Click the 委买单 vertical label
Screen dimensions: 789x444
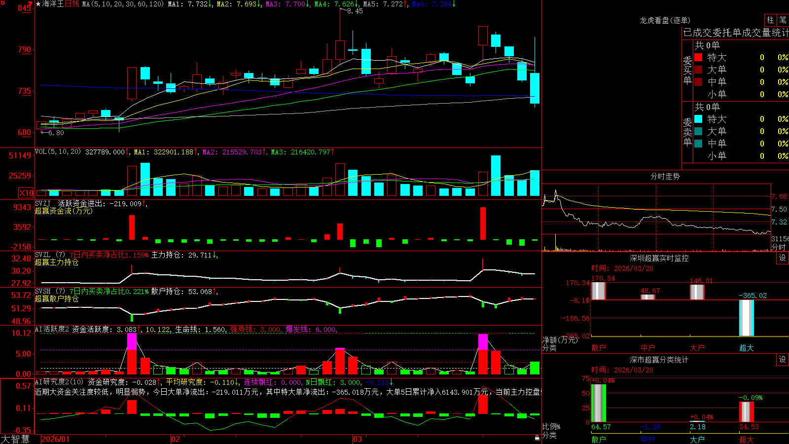click(687, 71)
